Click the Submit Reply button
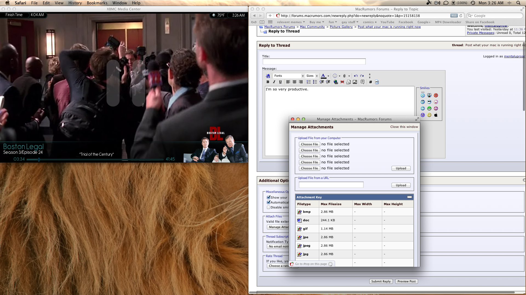The image size is (526, 295). (x=381, y=281)
